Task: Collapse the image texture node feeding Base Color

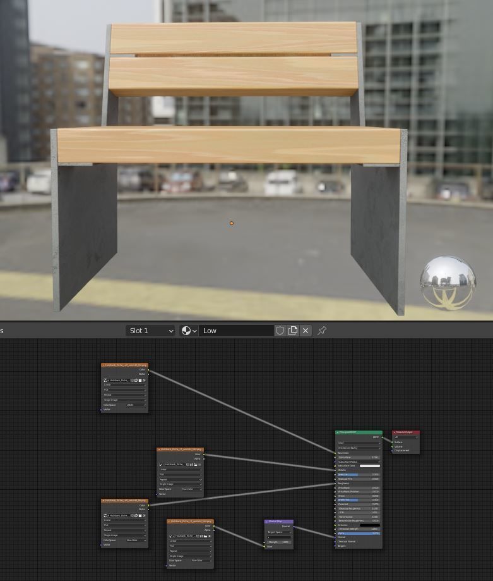Action: 104,365
